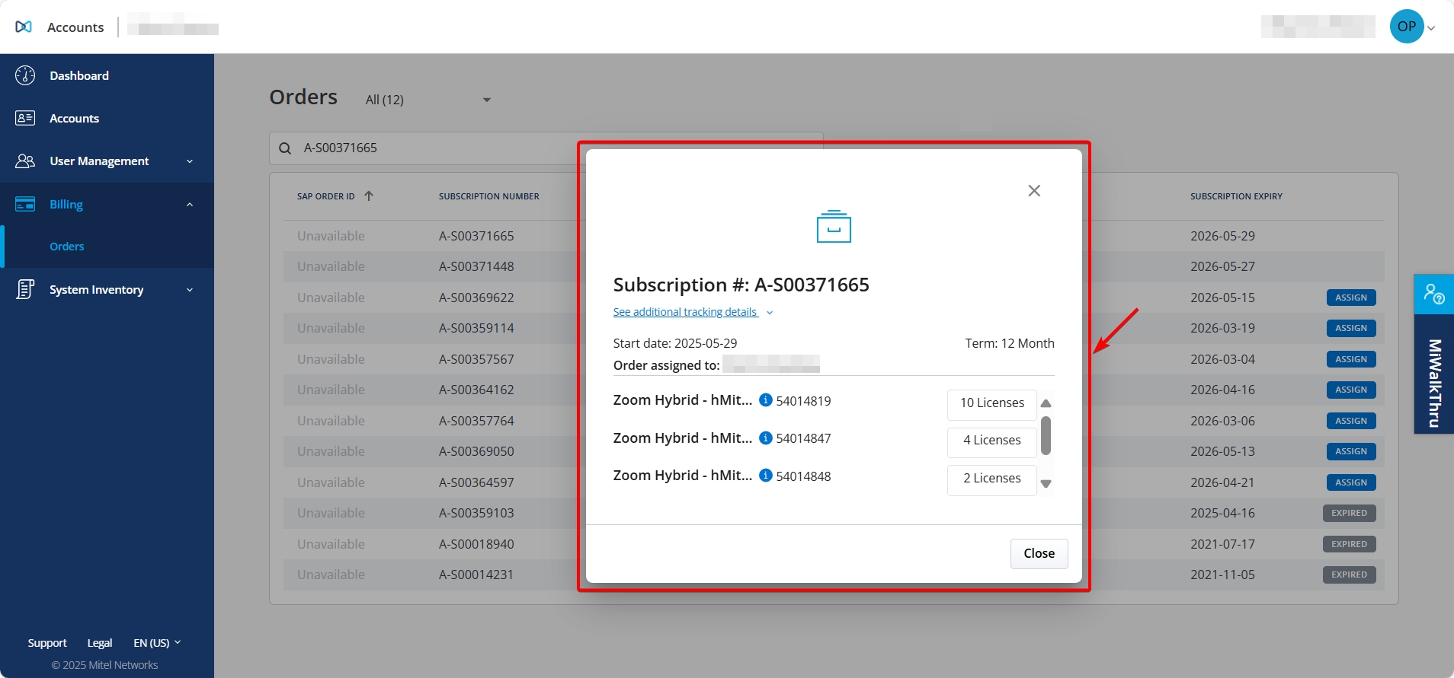Click the 2 Licenses box
1454x678 pixels.
(x=992, y=479)
